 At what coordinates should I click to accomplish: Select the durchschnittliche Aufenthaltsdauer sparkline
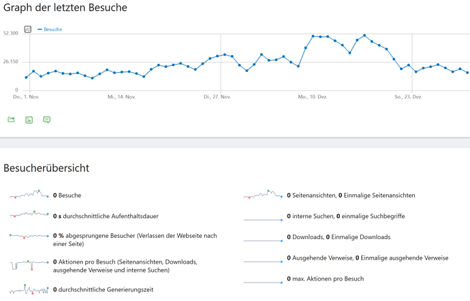click(x=29, y=214)
